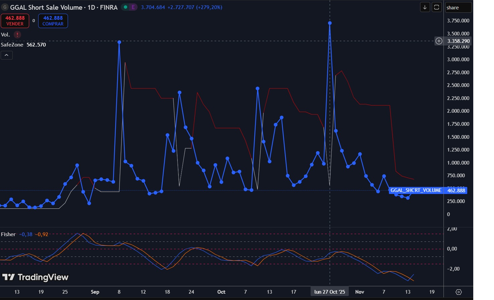
Task: Click the 3.358.290 crosshair price label
Action: (458, 41)
